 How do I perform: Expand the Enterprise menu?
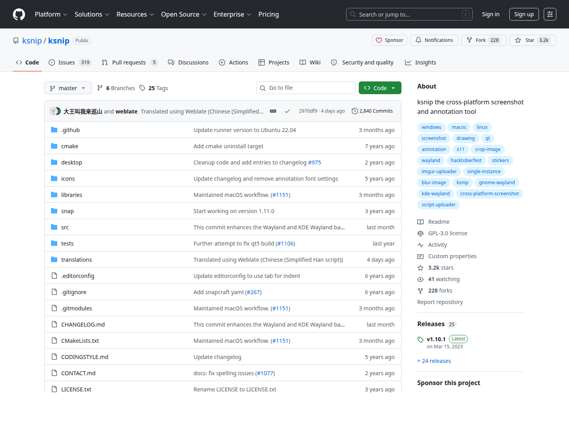(x=232, y=14)
